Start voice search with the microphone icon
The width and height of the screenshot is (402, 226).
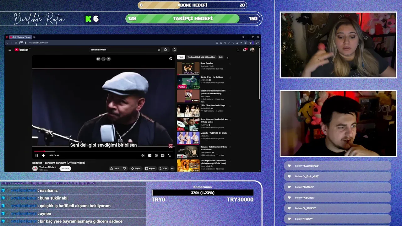(x=175, y=50)
